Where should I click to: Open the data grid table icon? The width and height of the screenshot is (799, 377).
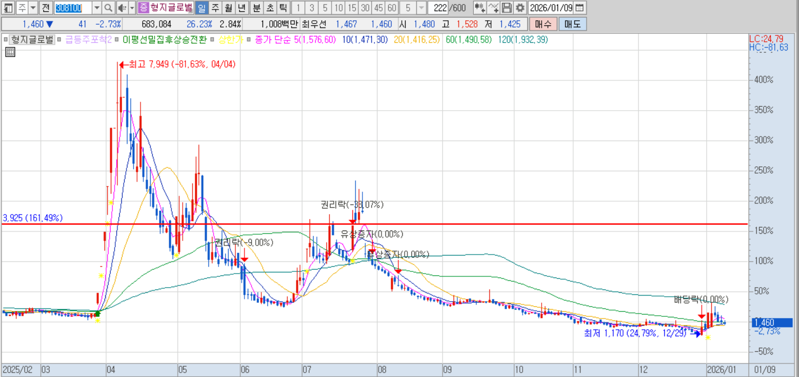(10, 52)
